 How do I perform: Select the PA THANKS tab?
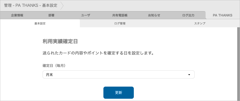coord(223,15)
